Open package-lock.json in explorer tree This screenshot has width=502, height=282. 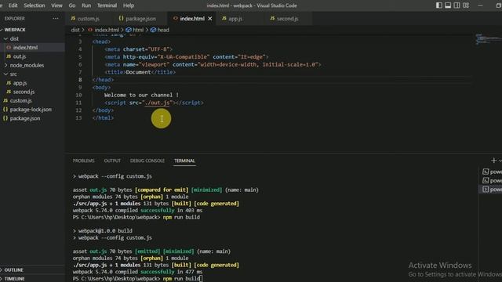31,110
